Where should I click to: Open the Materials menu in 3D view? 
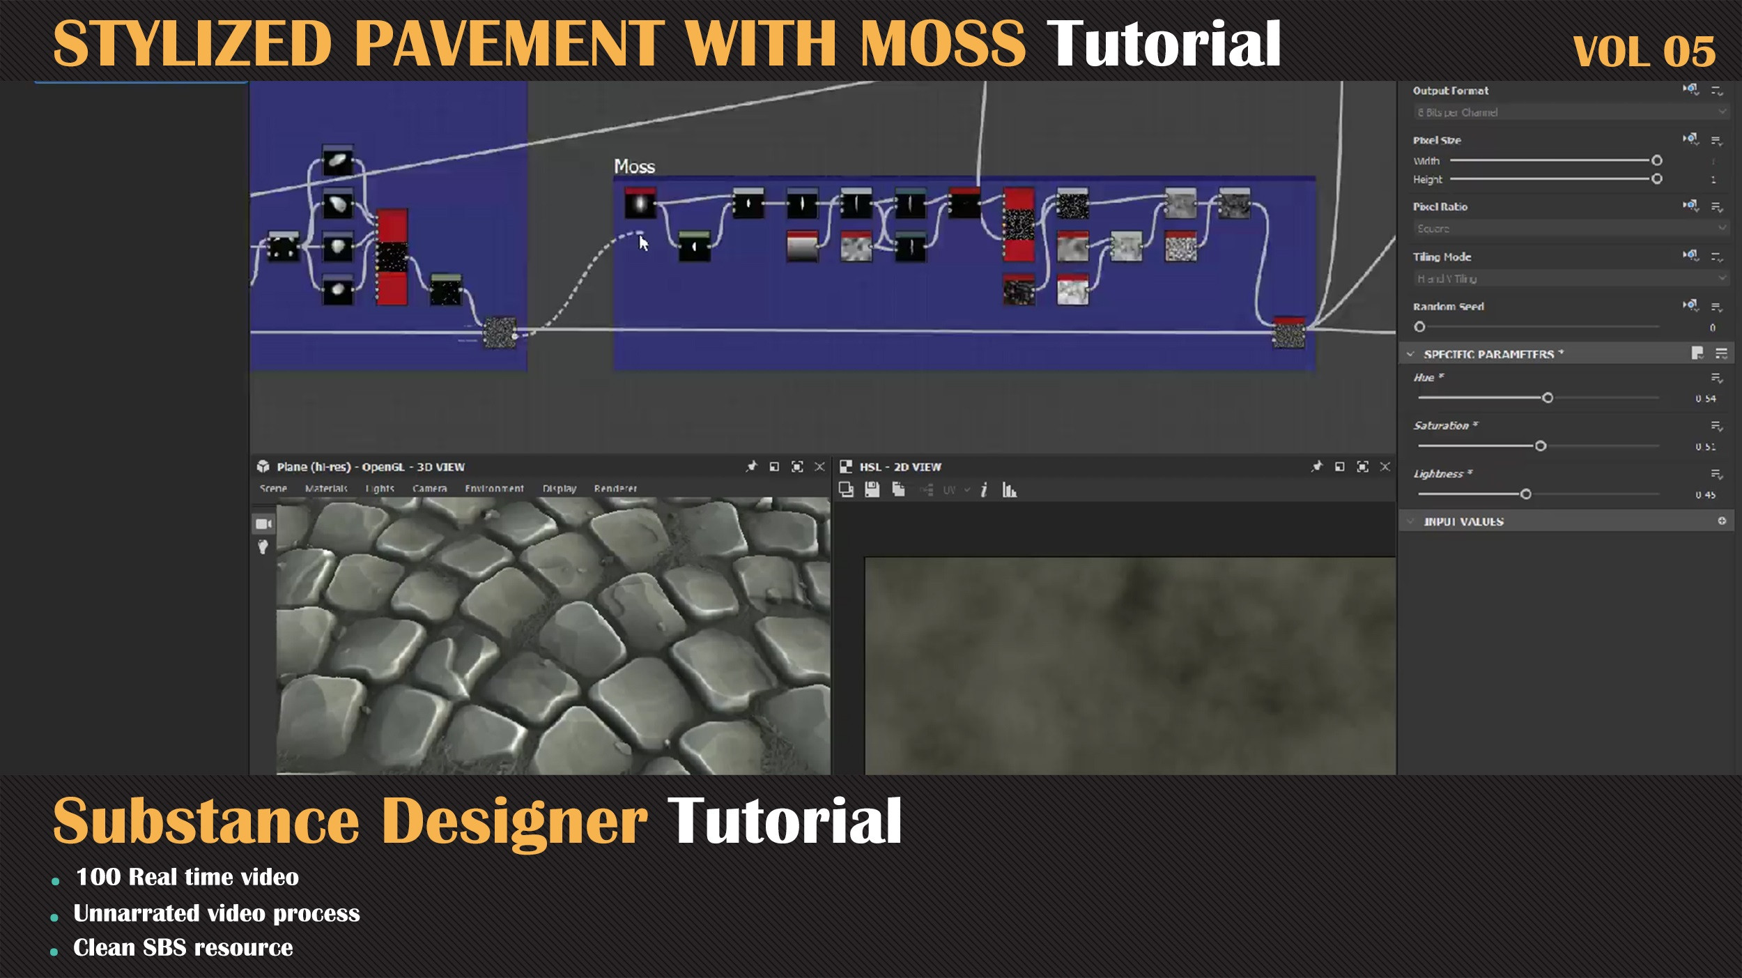[326, 488]
